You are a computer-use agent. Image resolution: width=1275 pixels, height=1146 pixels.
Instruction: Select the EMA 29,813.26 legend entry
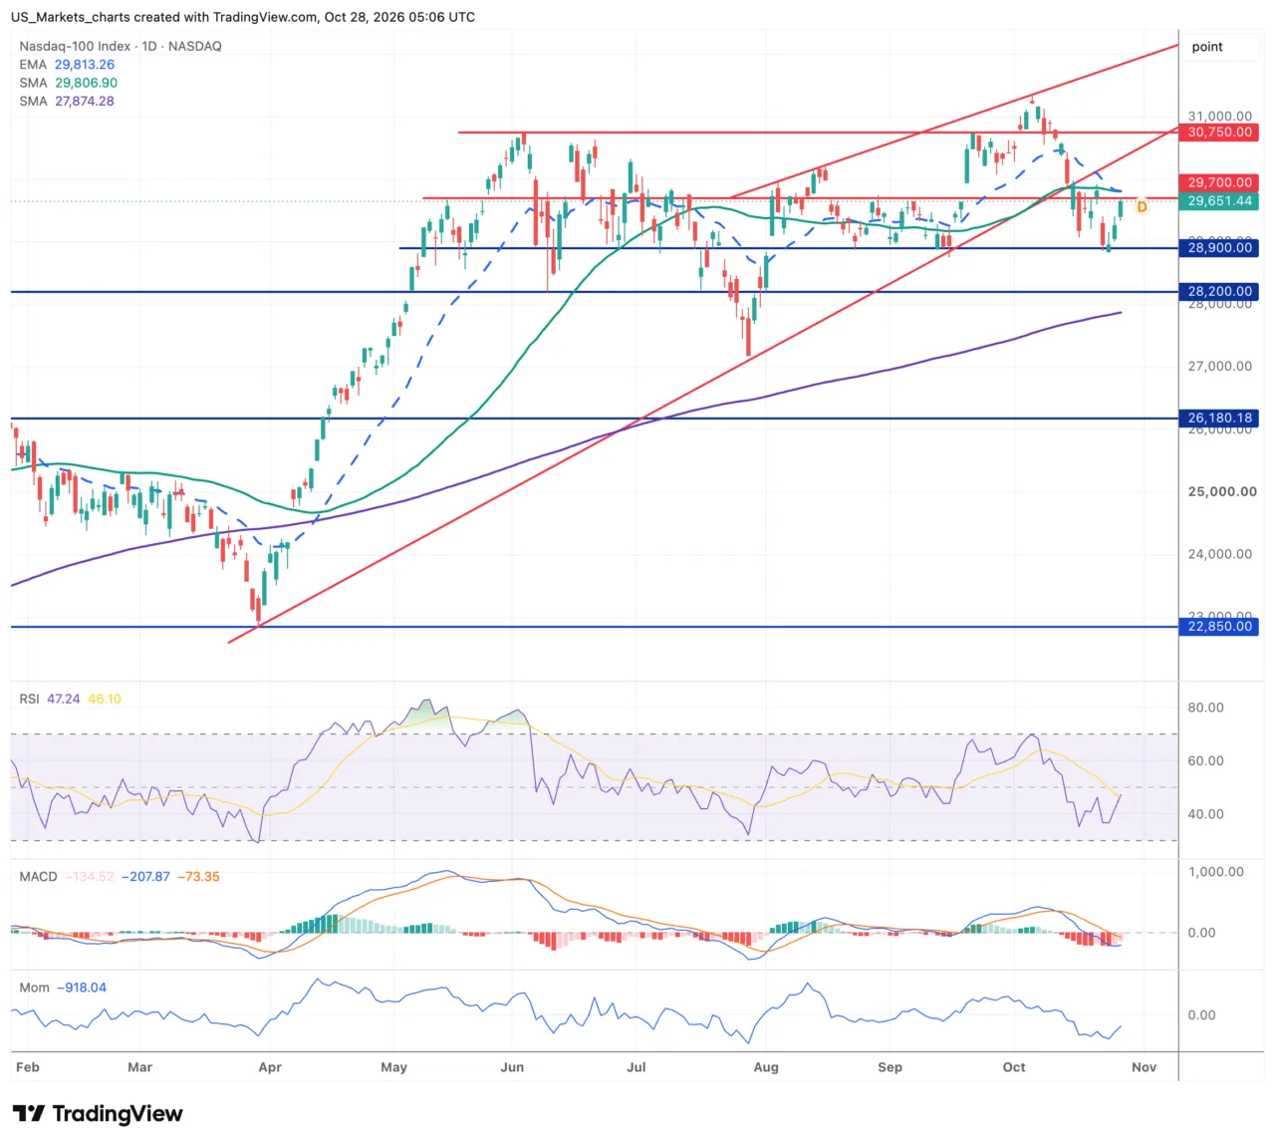(67, 65)
